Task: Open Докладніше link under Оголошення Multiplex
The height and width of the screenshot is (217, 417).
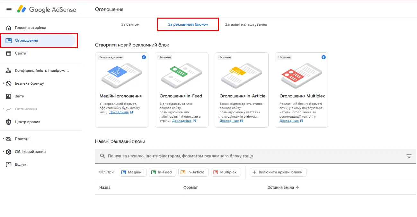Action: 289,121
